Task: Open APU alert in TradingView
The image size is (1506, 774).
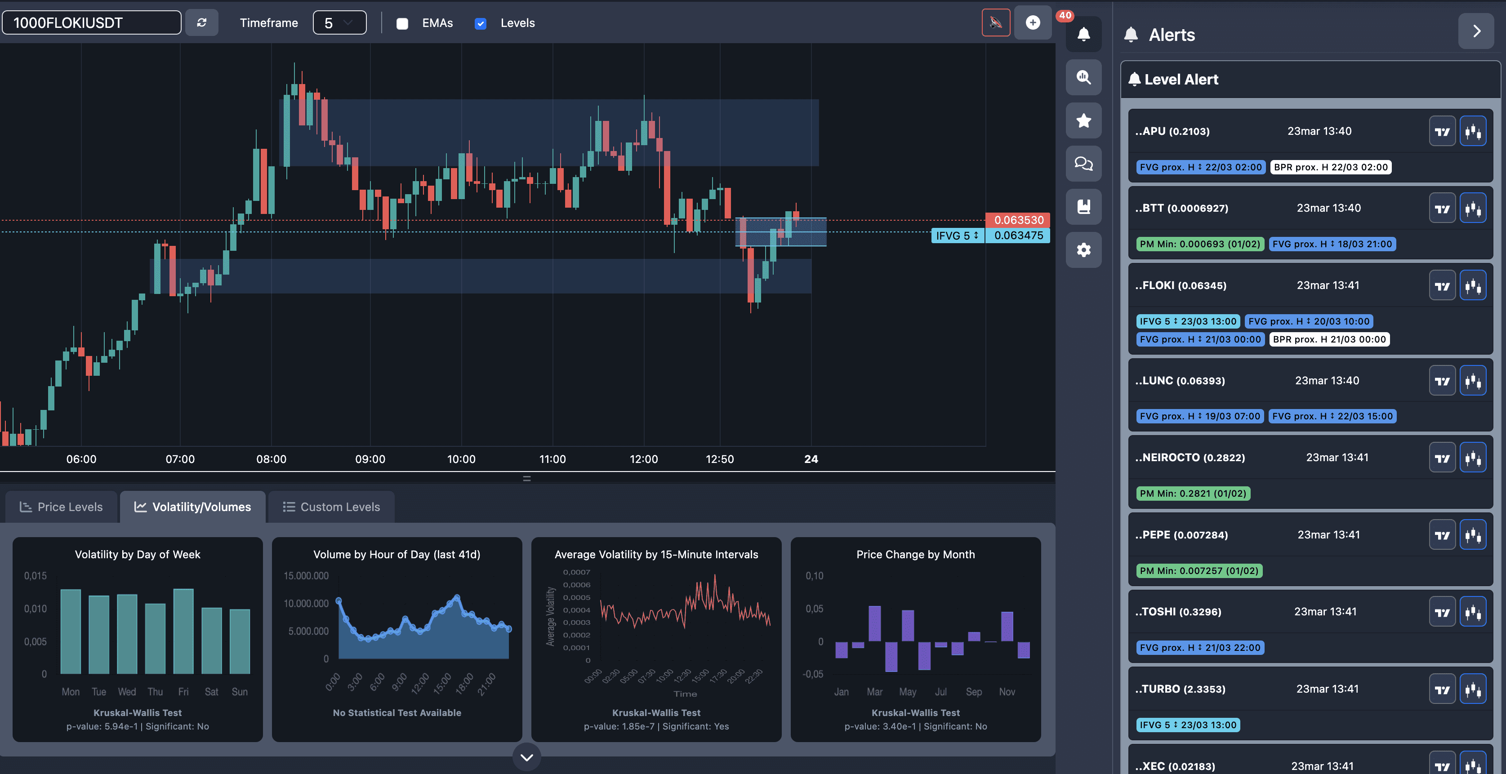Action: coord(1442,132)
